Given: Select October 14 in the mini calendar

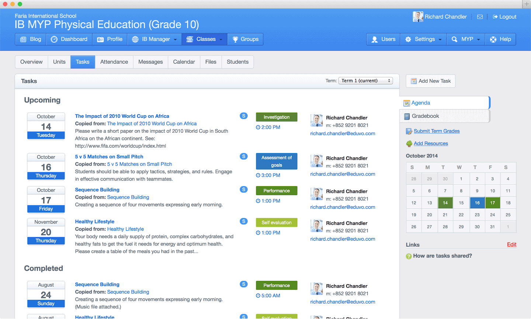Looking at the screenshot, I should (x=445, y=203).
